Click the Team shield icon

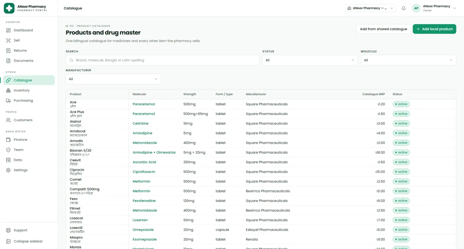(x=9, y=150)
